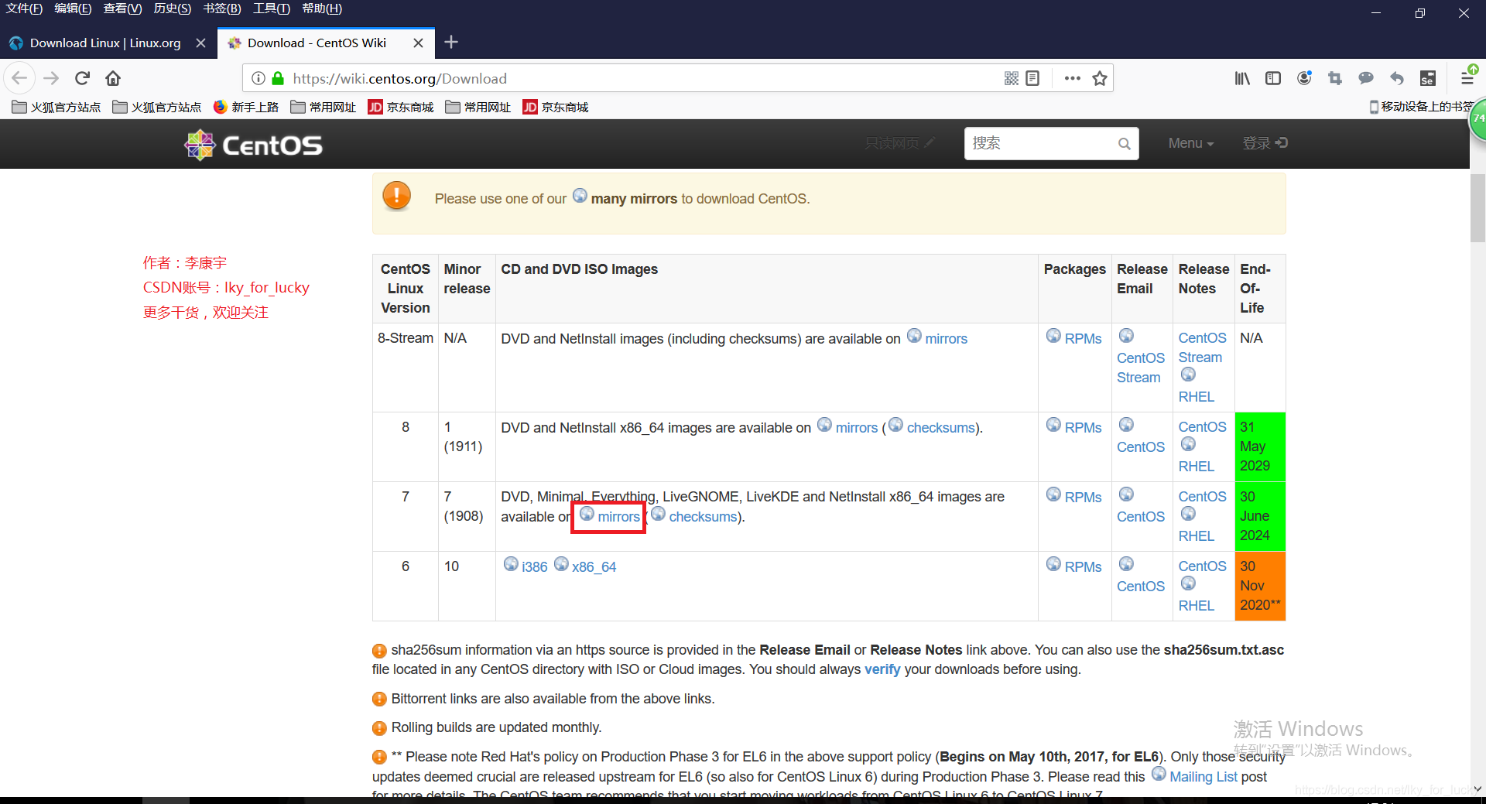Open RPMs link in the 8-Stream row
Image resolution: width=1486 pixels, height=804 pixels.
tap(1083, 339)
